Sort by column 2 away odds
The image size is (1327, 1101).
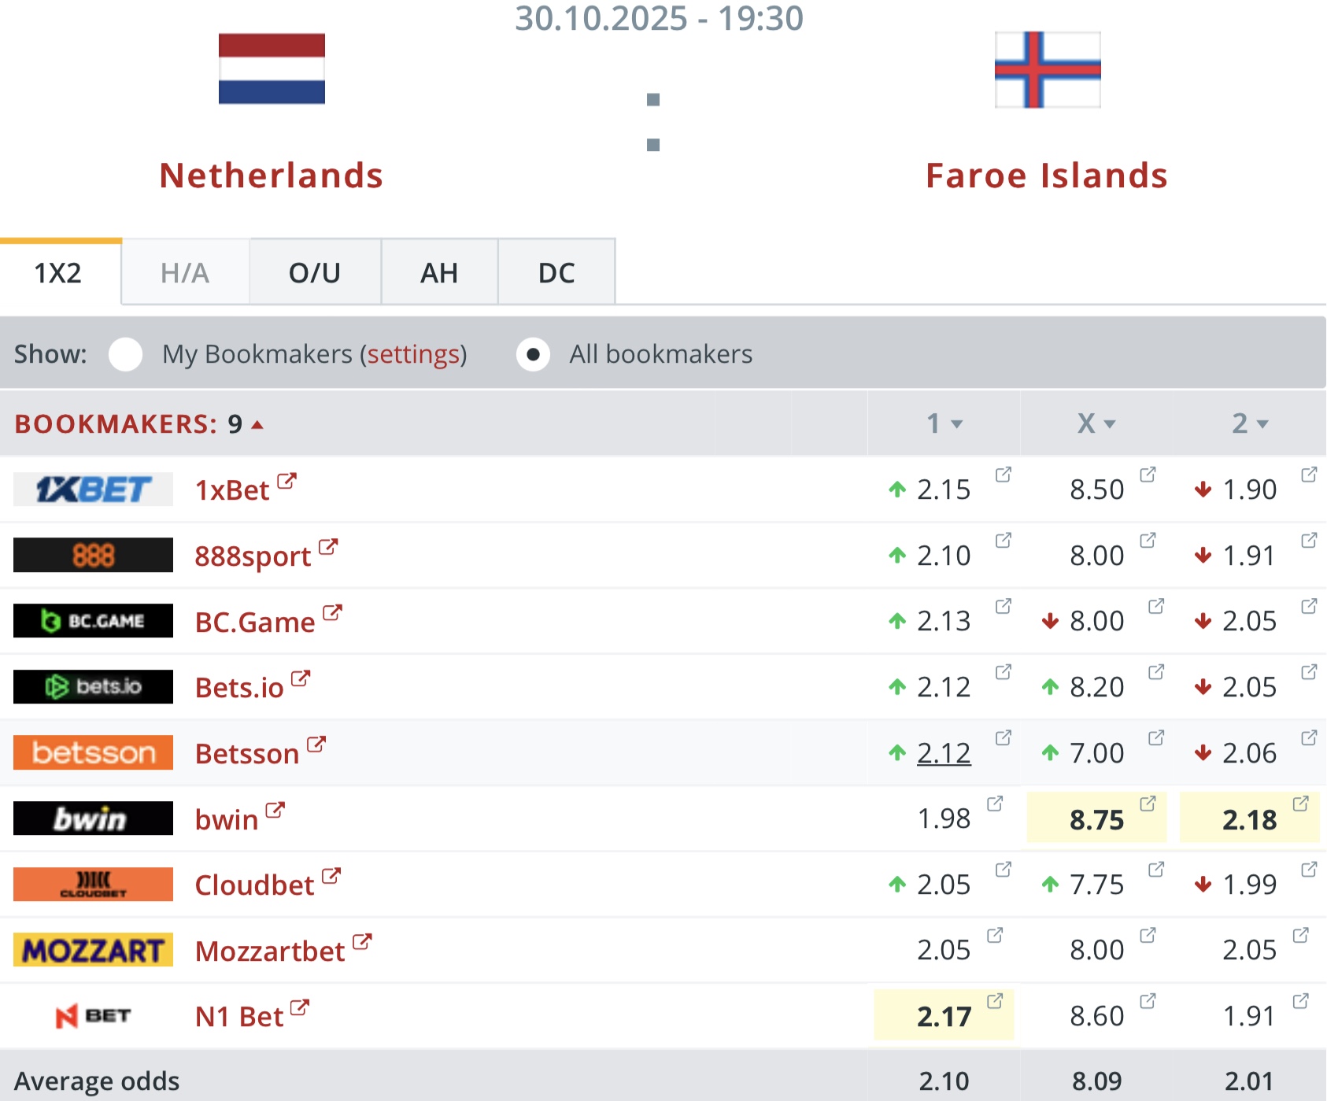1249,424
